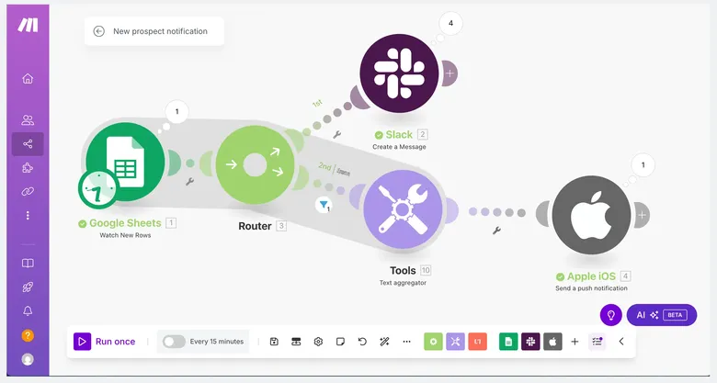Click the wrench on the Slack route
The height and width of the screenshot is (383, 717).
(337, 134)
